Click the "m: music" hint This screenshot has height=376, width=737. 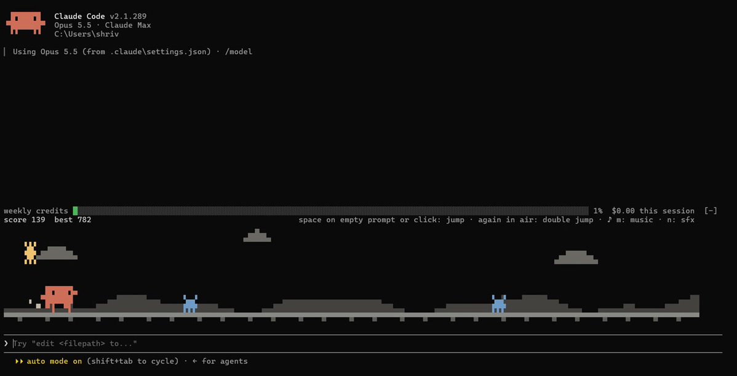(635, 220)
